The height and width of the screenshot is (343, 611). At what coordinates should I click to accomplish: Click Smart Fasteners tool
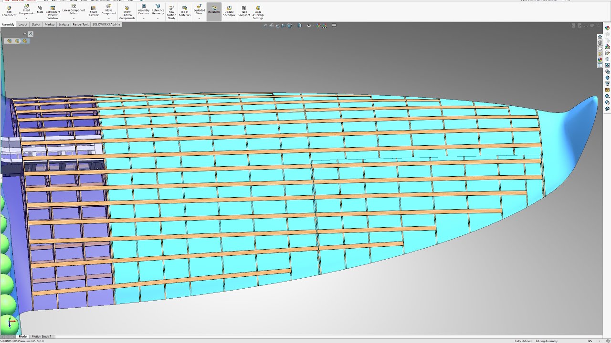tap(93, 10)
